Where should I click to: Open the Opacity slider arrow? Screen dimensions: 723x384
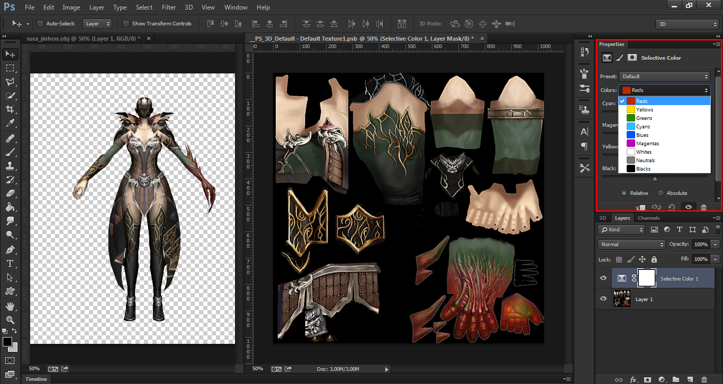(716, 245)
